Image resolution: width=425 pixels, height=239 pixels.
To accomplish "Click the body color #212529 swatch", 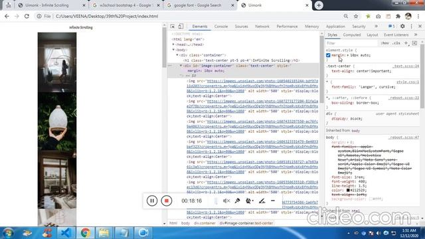I will pyautogui.click(x=348, y=191).
